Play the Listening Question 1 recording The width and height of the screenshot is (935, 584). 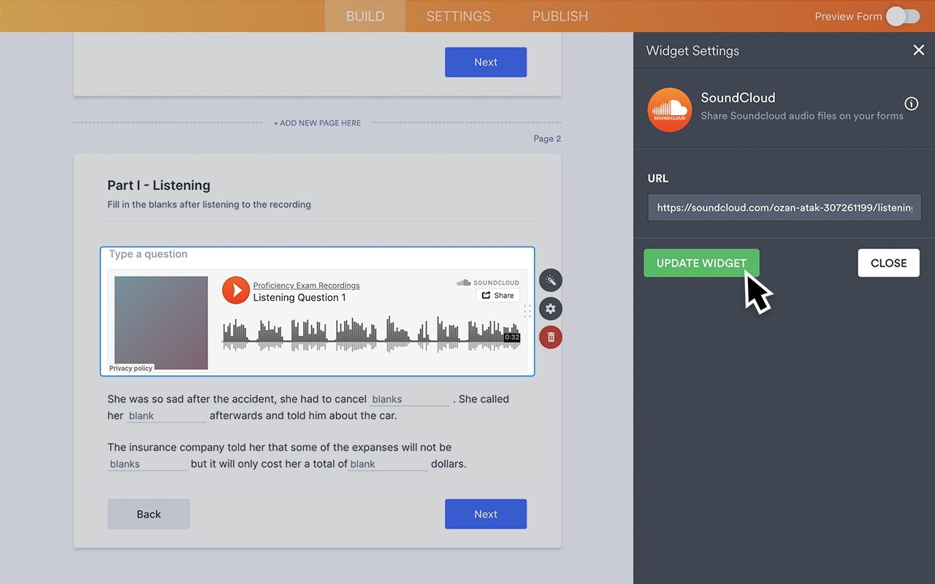(x=235, y=291)
